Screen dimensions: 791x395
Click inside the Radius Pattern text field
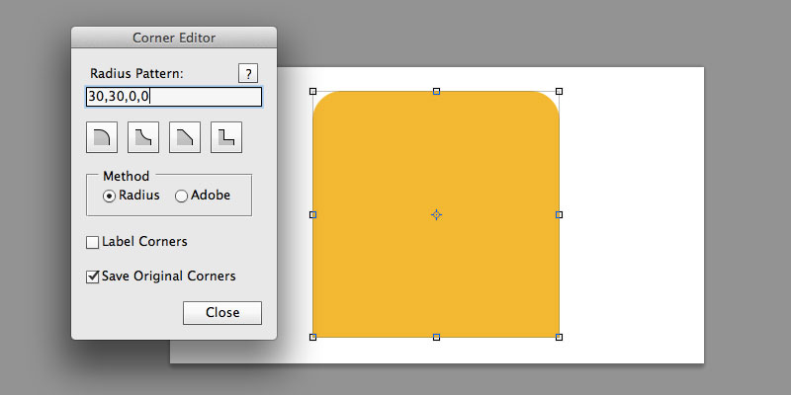click(174, 97)
